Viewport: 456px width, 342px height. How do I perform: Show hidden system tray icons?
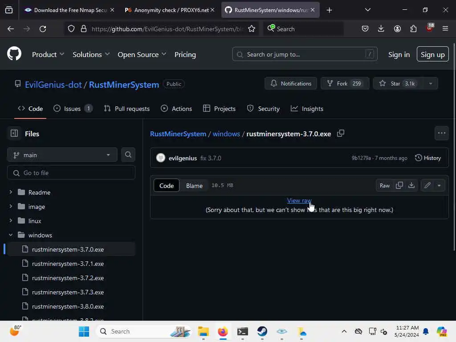coord(344,331)
